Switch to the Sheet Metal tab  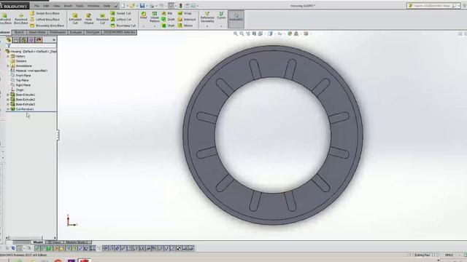coord(37,32)
